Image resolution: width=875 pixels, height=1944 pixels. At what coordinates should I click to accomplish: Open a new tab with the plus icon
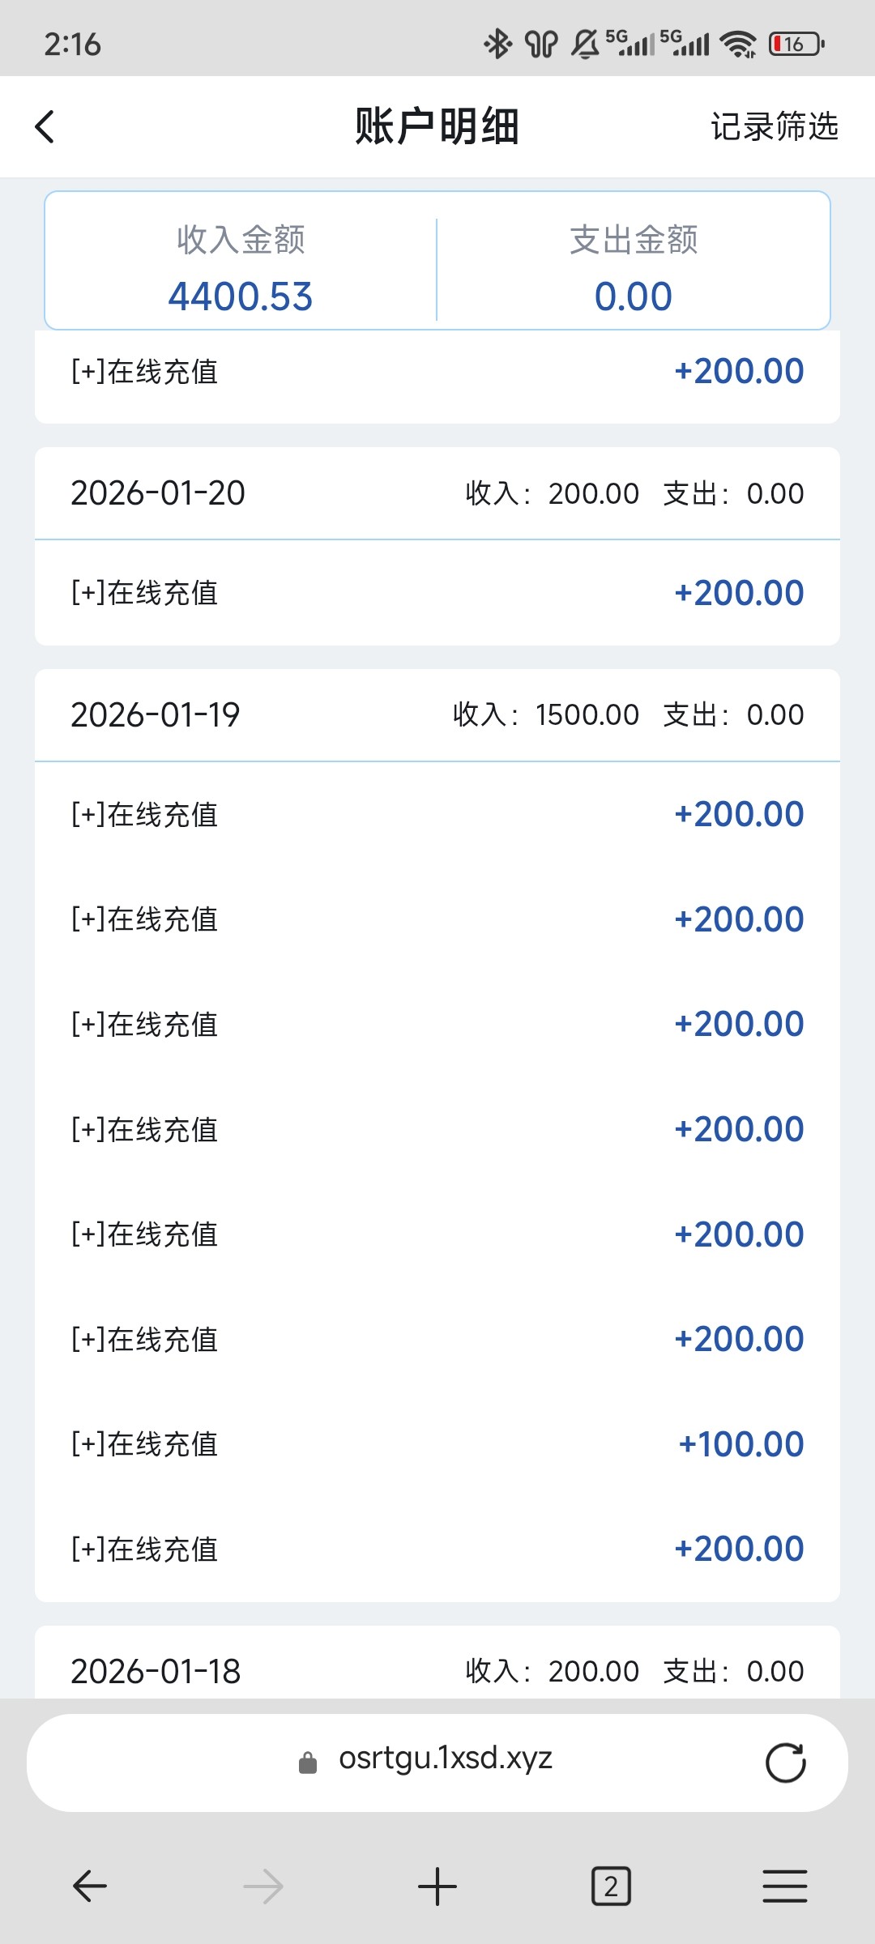pyautogui.click(x=437, y=1886)
